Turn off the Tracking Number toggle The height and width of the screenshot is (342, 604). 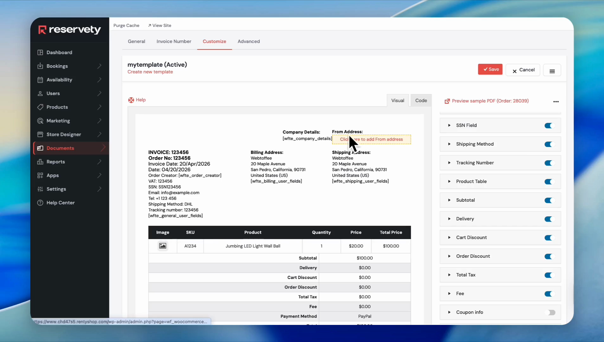549,163
